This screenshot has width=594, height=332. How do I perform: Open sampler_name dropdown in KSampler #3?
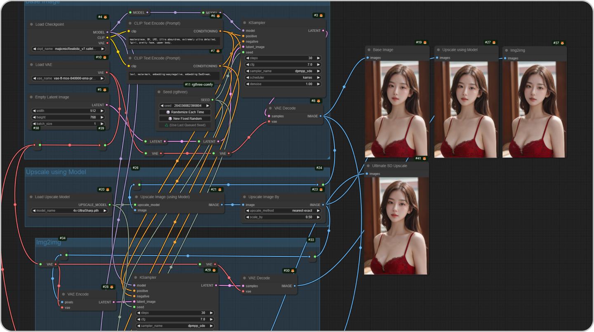pos(283,71)
